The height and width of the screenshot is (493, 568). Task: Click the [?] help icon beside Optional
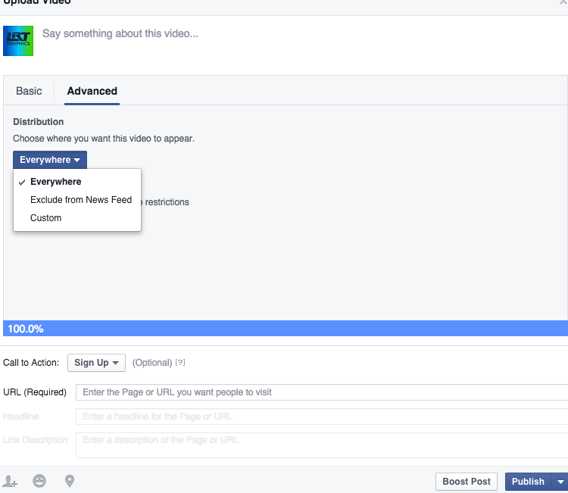coord(180,362)
